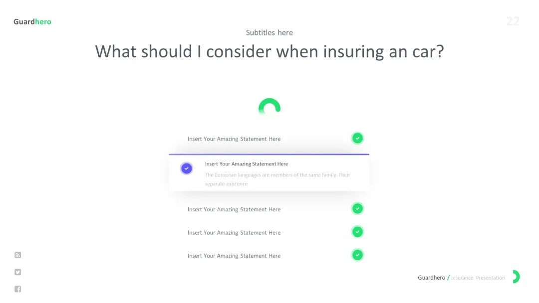Select the Guardhero logo in the header

pyautogui.click(x=32, y=21)
